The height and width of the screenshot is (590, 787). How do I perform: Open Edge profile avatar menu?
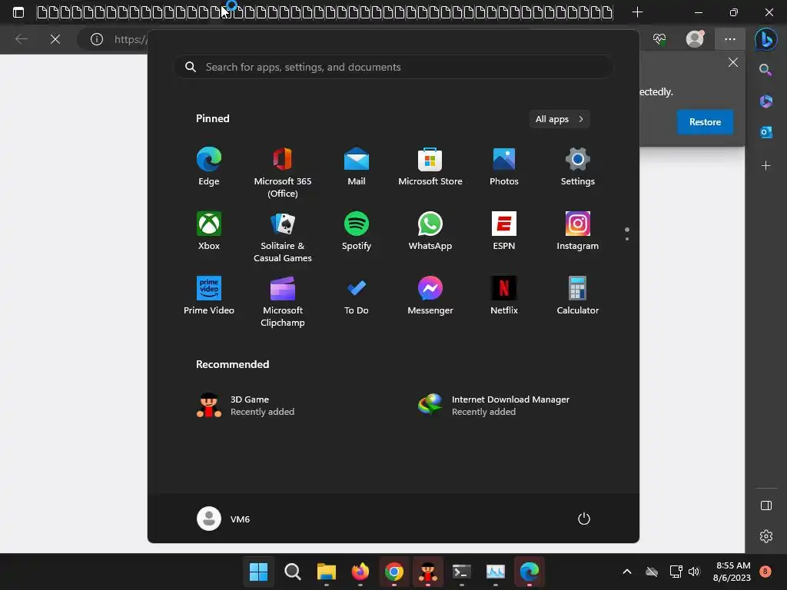pyautogui.click(x=695, y=39)
